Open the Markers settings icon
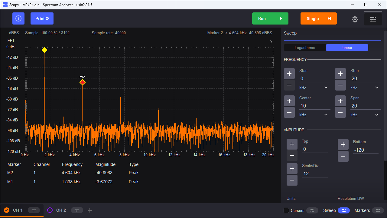The image size is (387, 218). pyautogui.click(x=378, y=210)
